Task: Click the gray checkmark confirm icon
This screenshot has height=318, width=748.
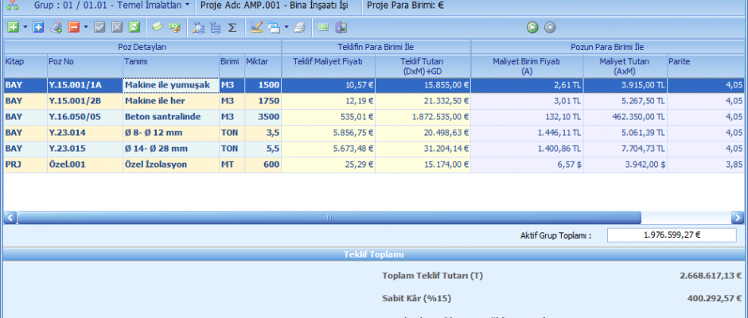Action: click(99, 27)
